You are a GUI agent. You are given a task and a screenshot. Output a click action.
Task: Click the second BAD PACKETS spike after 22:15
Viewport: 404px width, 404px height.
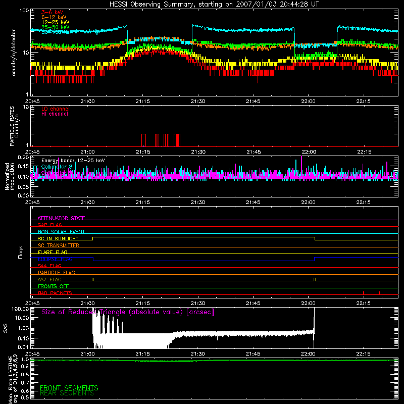[379, 293]
